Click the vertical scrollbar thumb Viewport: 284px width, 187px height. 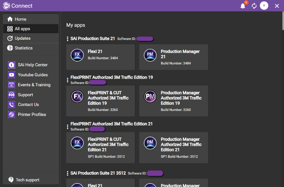(283, 21)
